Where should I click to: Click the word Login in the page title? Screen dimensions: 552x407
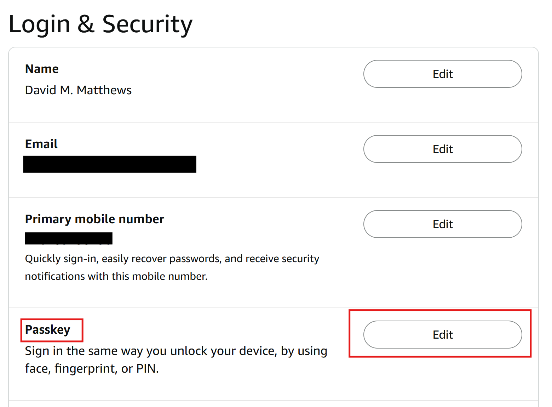[39, 25]
